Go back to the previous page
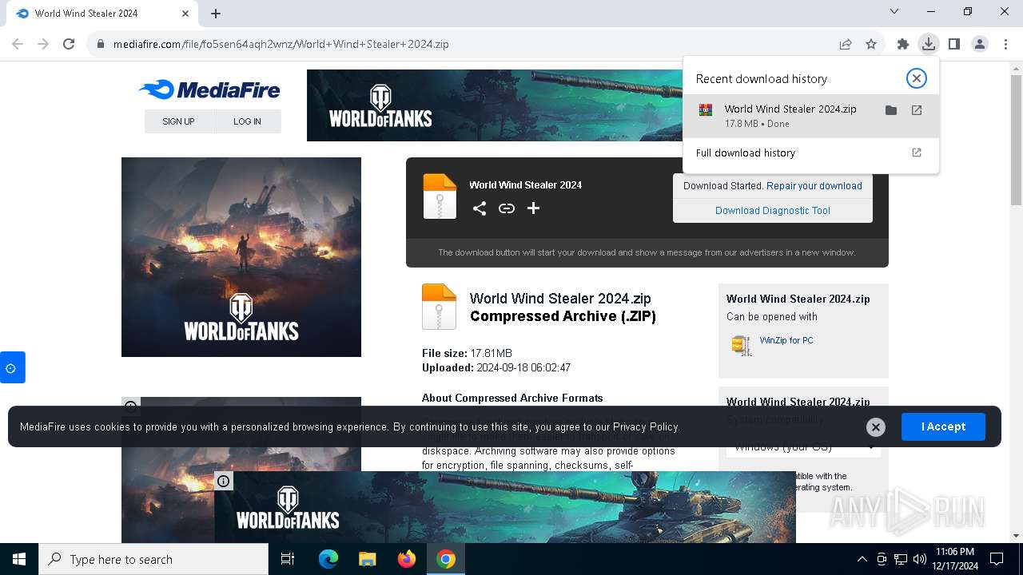This screenshot has height=575, width=1023. tap(18, 44)
